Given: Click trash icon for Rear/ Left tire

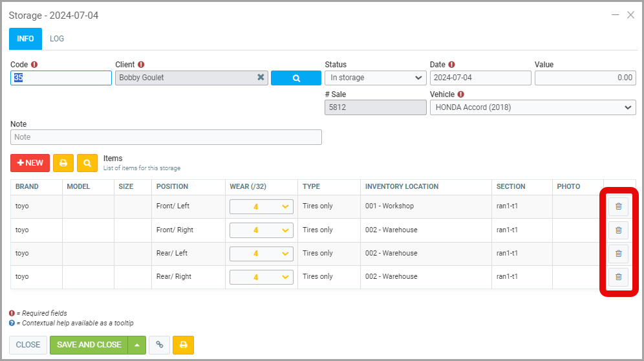Looking at the screenshot, I should 618,253.
